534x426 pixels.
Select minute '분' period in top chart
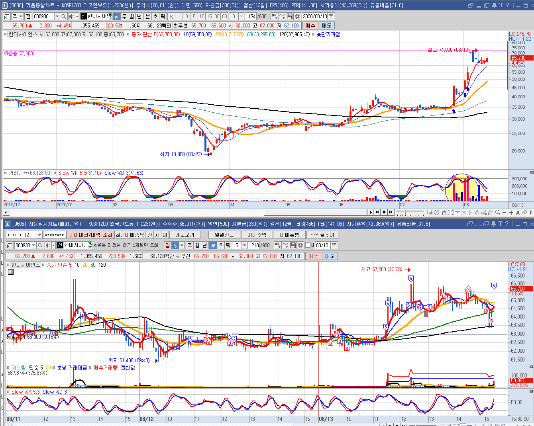tap(148, 16)
